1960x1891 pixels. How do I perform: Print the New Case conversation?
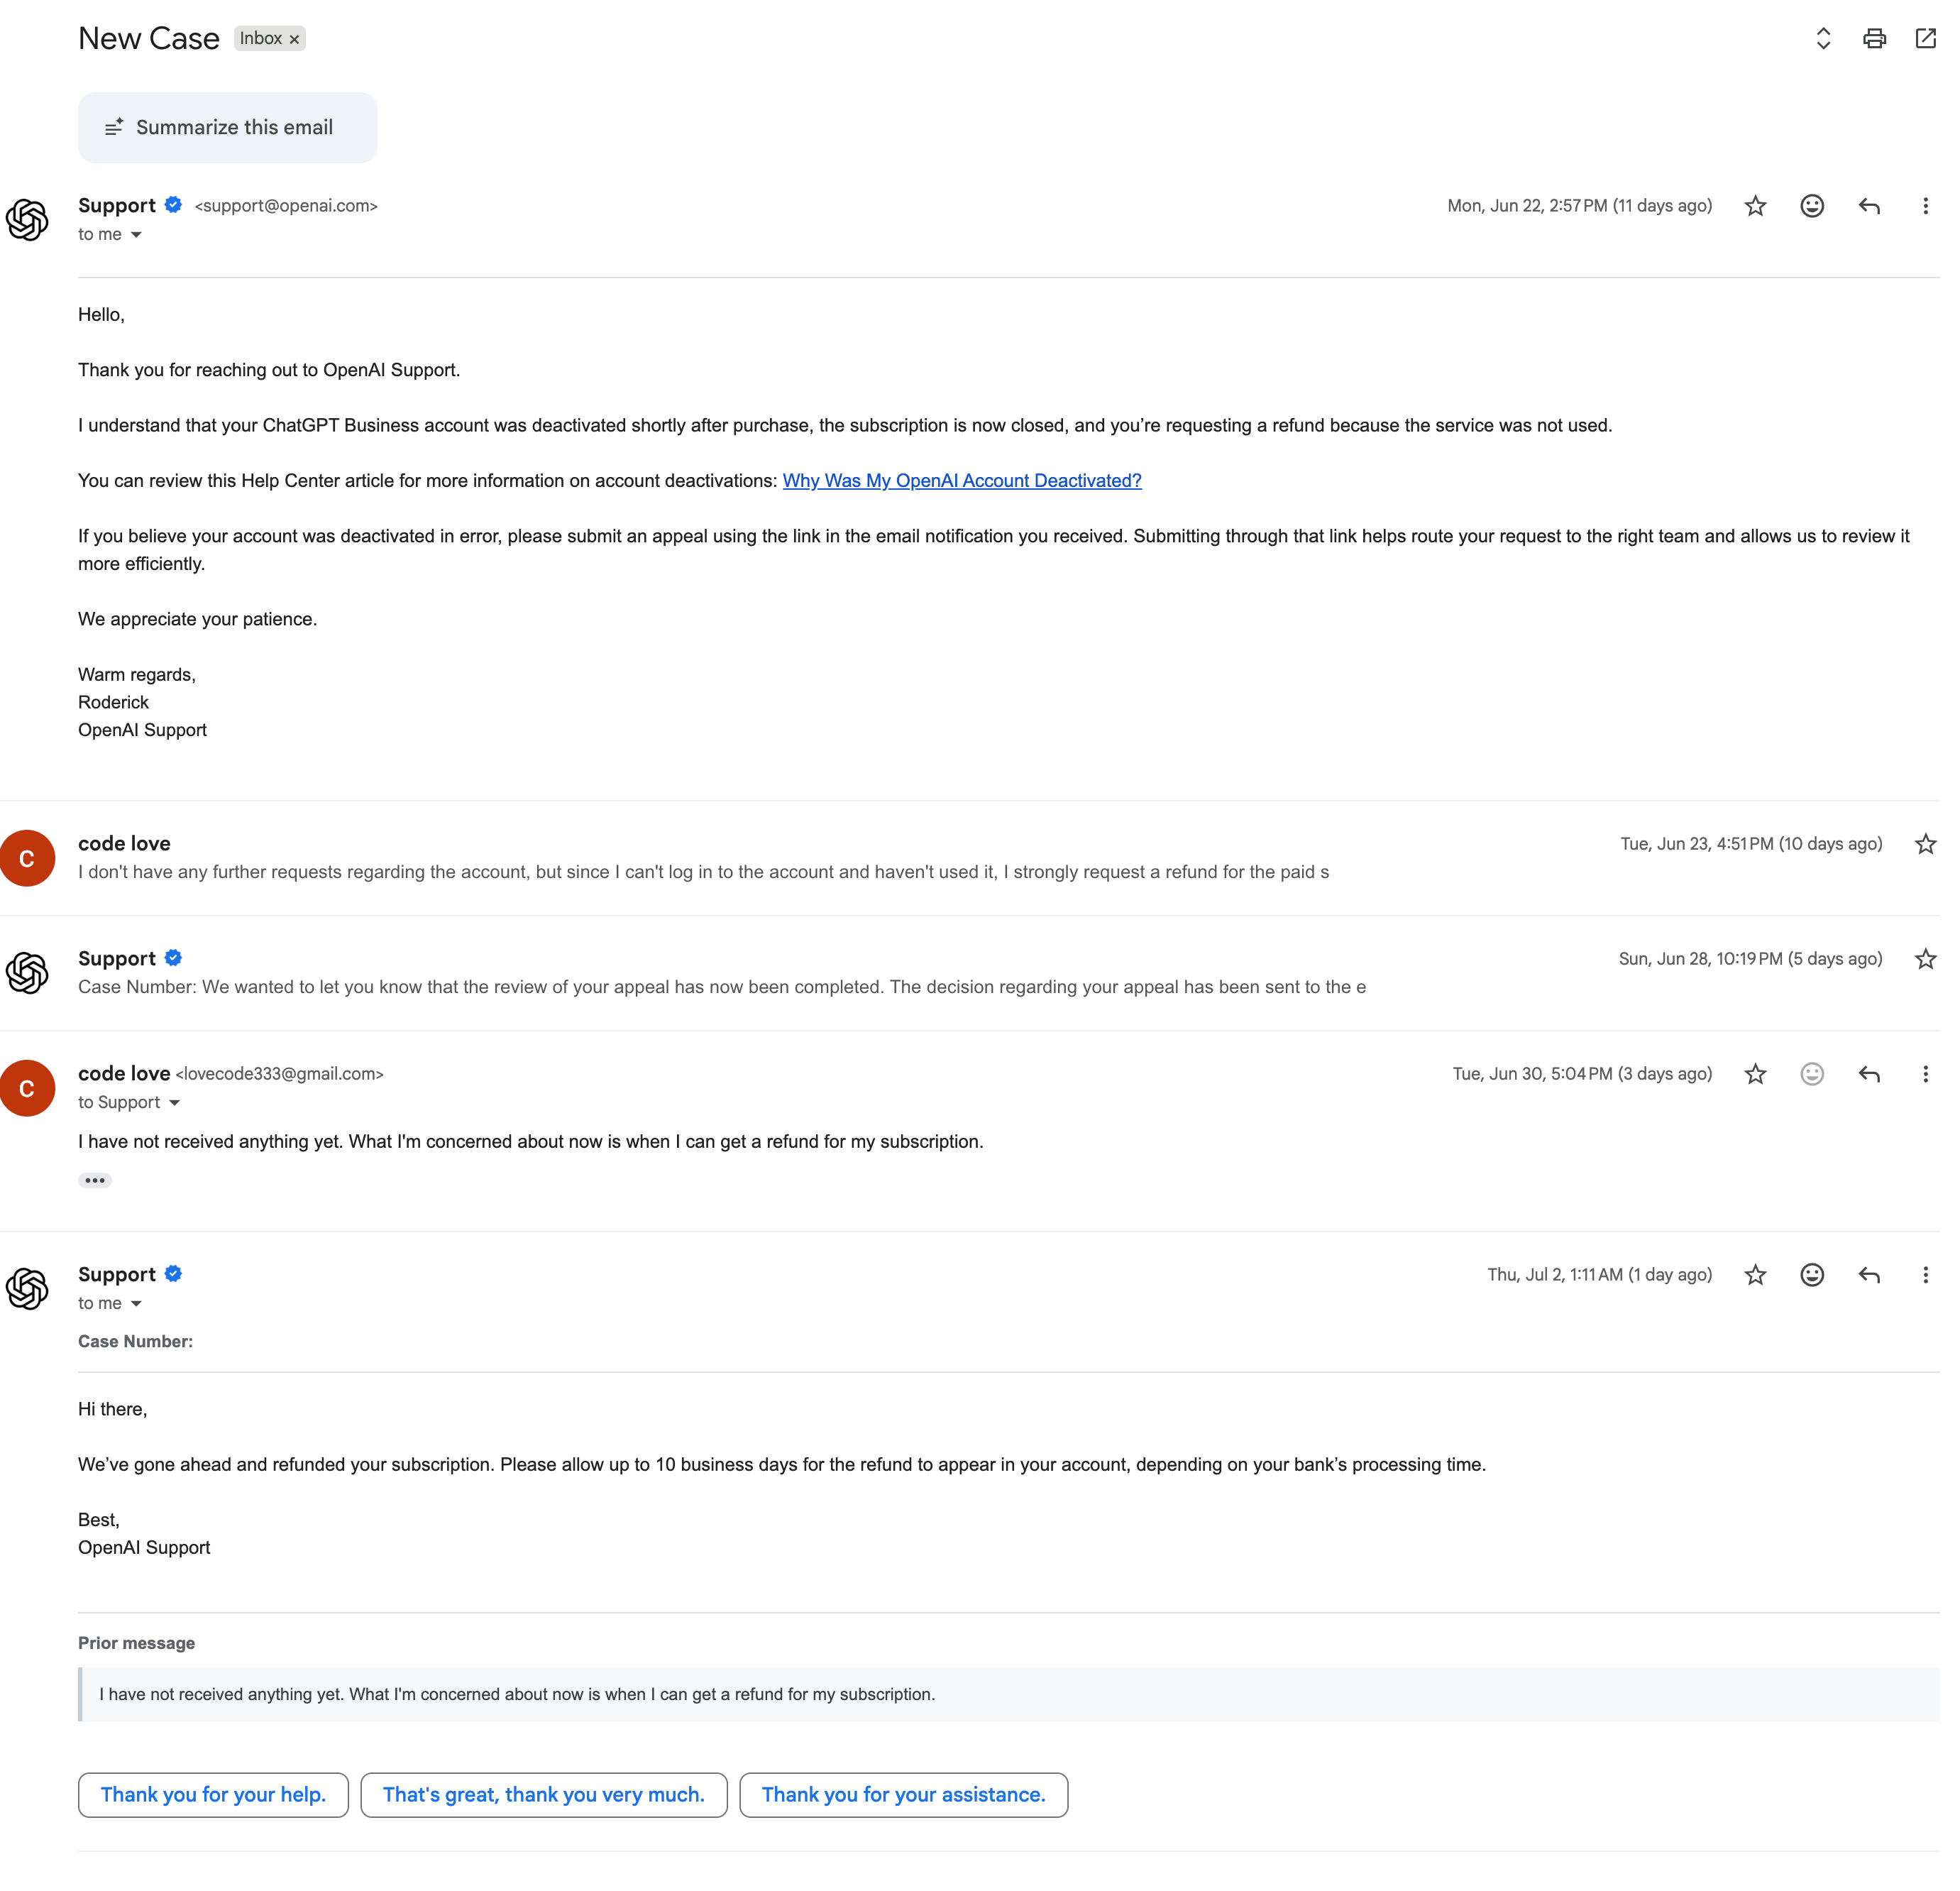coord(1874,38)
